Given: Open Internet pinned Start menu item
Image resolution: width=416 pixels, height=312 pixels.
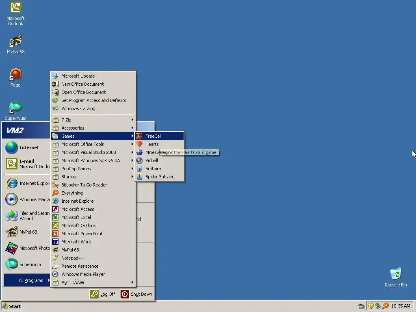Looking at the screenshot, I should pos(27,147).
